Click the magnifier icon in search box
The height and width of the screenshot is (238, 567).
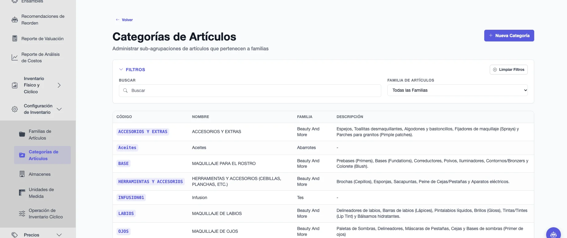125,90
